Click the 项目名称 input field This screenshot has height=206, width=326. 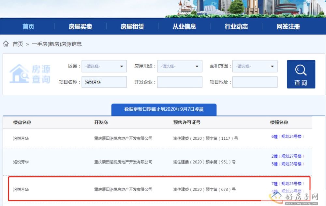(x=104, y=82)
